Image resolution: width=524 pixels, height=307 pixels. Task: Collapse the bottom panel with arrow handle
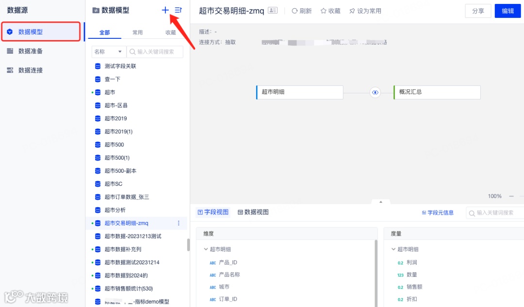[x=381, y=202]
